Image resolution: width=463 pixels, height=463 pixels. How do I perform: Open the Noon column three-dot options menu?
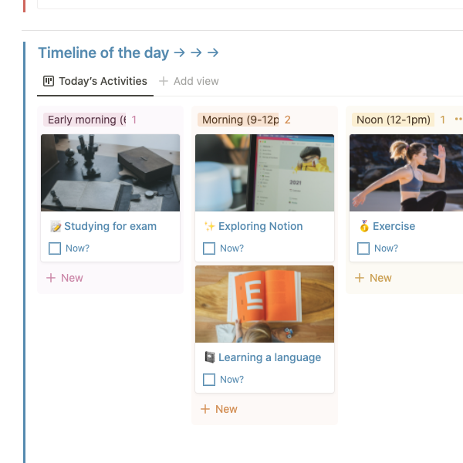(458, 119)
